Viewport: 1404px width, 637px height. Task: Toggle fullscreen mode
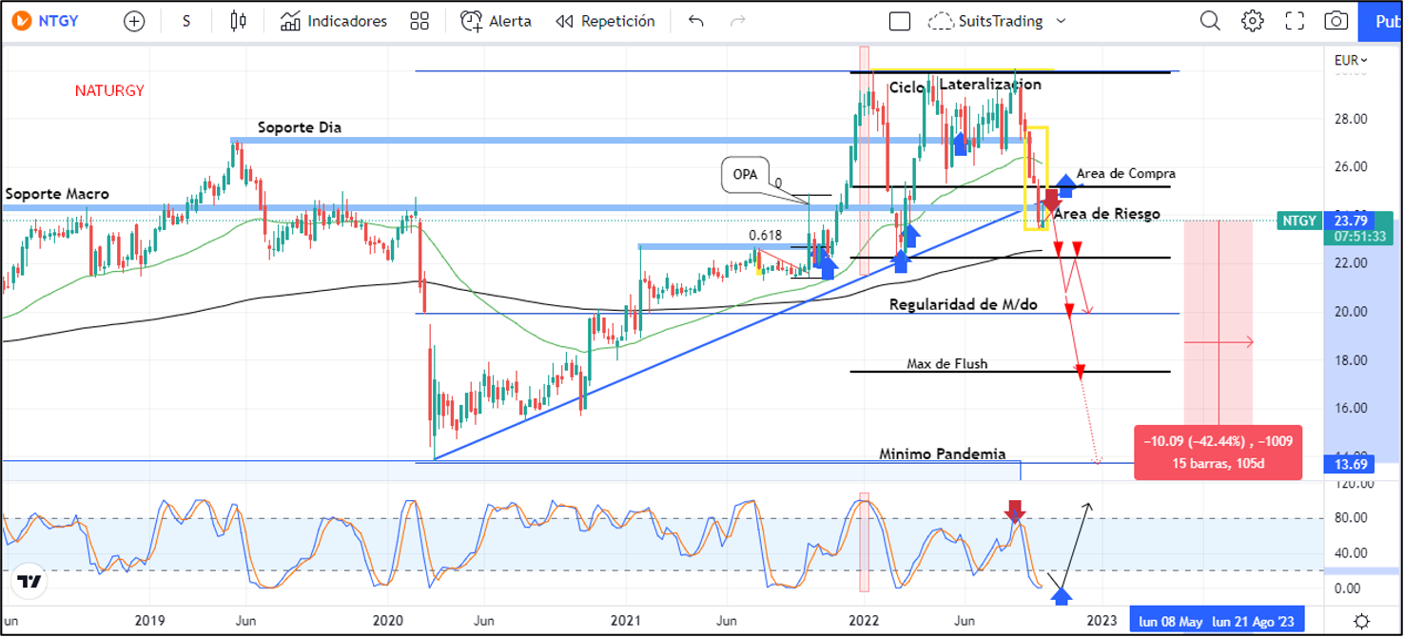pos(1295,21)
